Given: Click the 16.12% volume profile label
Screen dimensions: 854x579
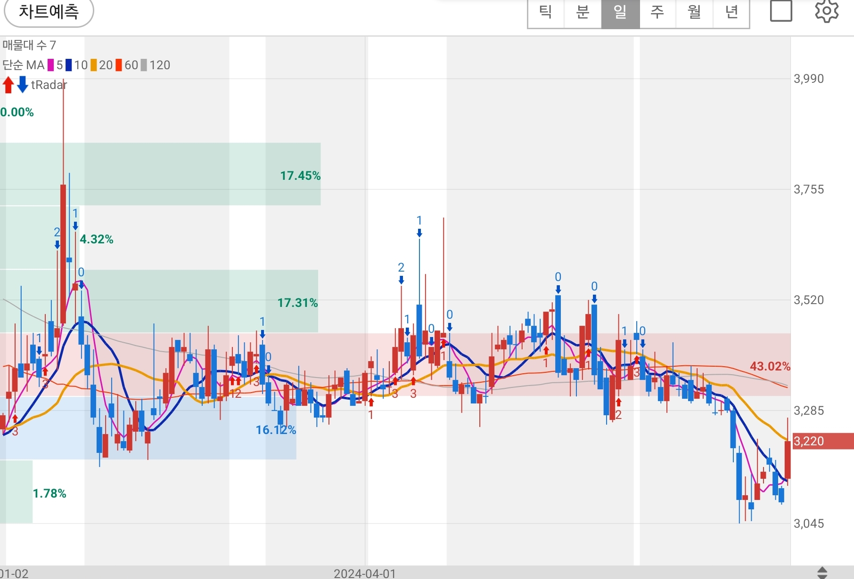Looking at the screenshot, I should (276, 430).
